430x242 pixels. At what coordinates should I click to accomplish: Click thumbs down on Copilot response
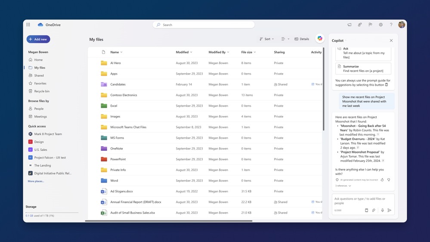click(x=389, y=180)
